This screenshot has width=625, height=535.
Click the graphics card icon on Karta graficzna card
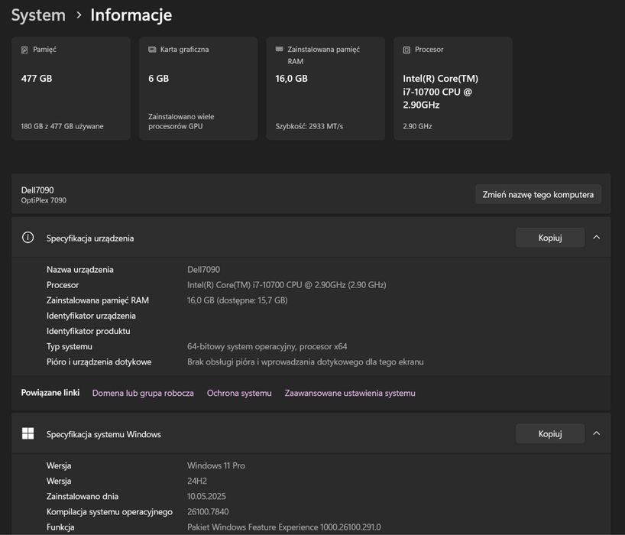(x=152, y=50)
